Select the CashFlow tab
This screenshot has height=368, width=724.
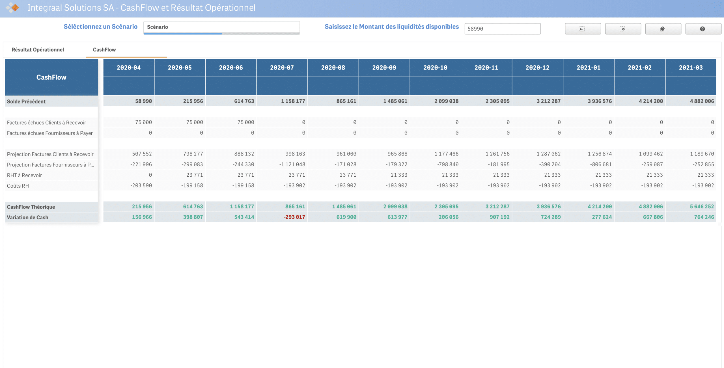click(104, 50)
